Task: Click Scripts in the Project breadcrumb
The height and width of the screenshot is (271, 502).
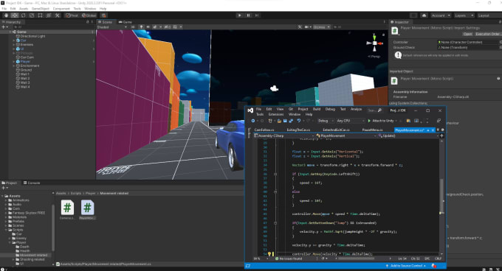Action: (76, 193)
